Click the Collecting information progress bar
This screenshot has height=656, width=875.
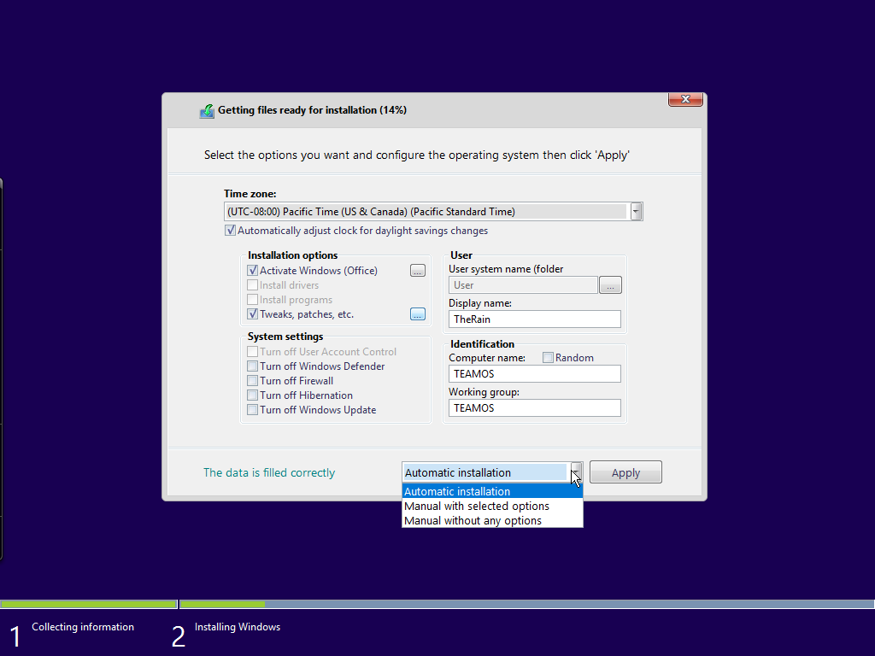pyautogui.click(x=88, y=604)
